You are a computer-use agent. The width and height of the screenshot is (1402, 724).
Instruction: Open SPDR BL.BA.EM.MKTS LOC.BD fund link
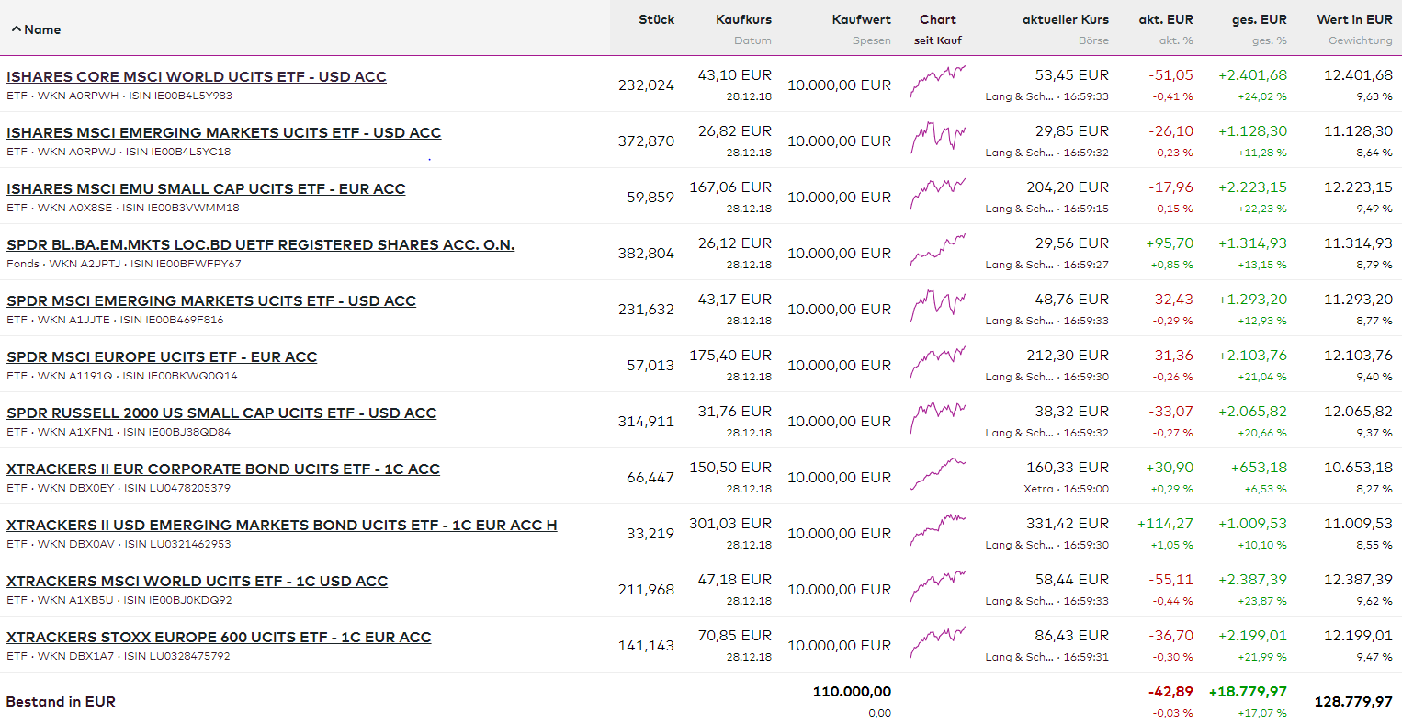(260, 245)
